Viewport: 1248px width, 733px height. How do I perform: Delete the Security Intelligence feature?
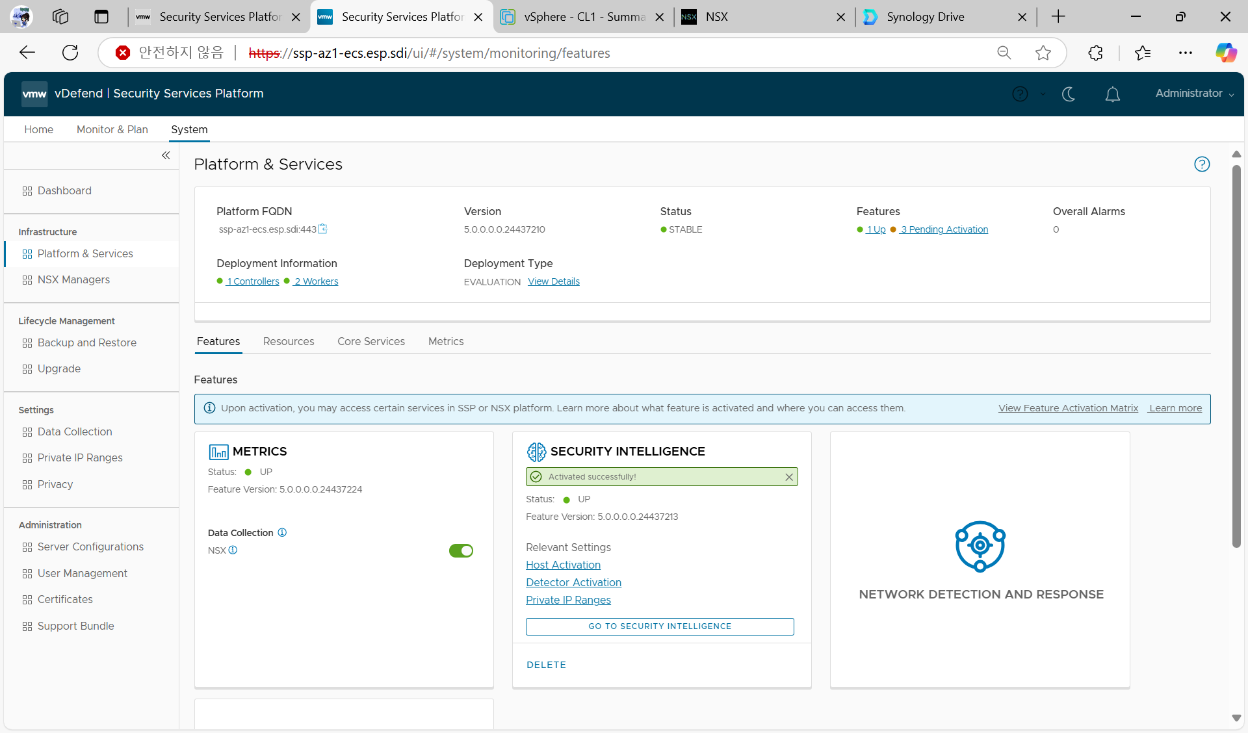(546, 665)
